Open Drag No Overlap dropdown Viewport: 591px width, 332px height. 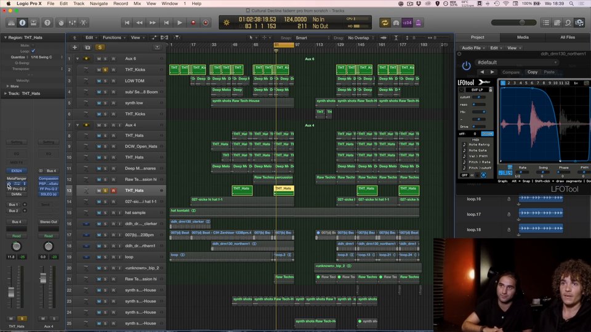tap(361, 38)
